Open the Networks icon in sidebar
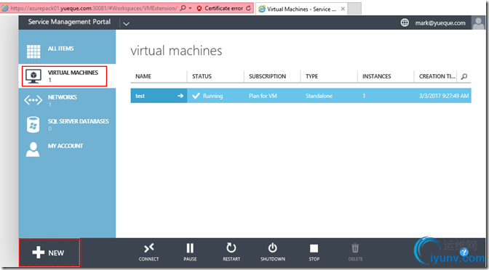Screen dimensions: 489x270 coord(33,100)
